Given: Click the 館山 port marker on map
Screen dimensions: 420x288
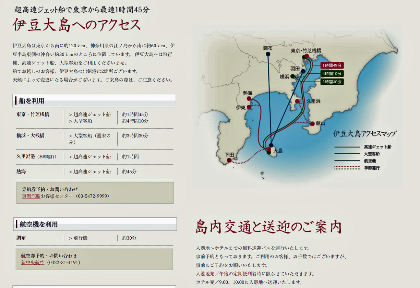Looking at the screenshot, I should pos(312,124).
